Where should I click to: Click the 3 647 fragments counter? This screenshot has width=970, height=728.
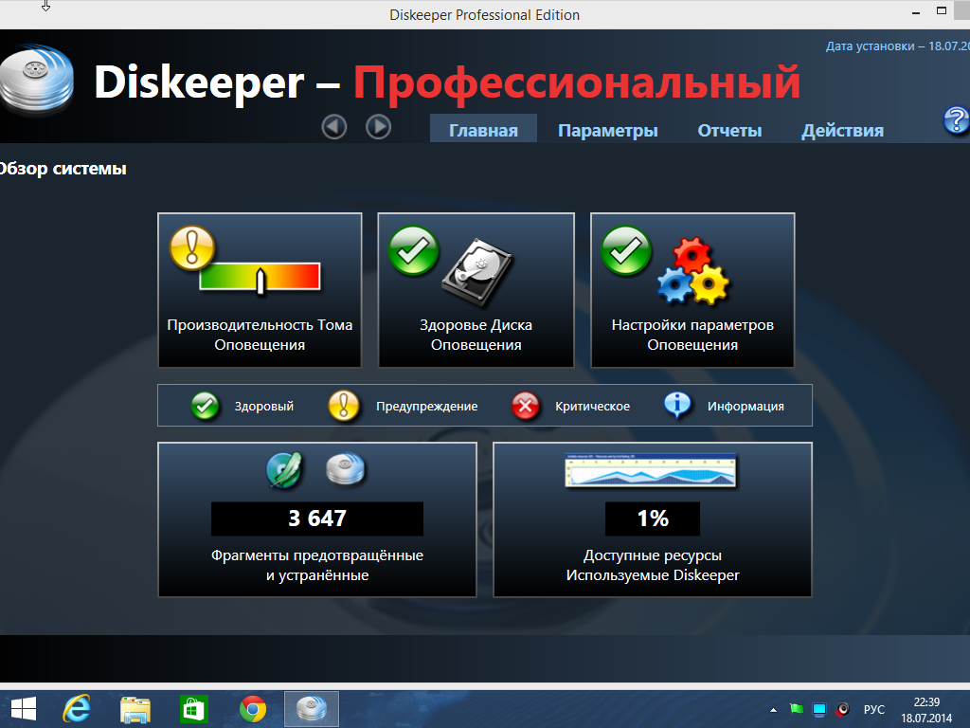[317, 519]
